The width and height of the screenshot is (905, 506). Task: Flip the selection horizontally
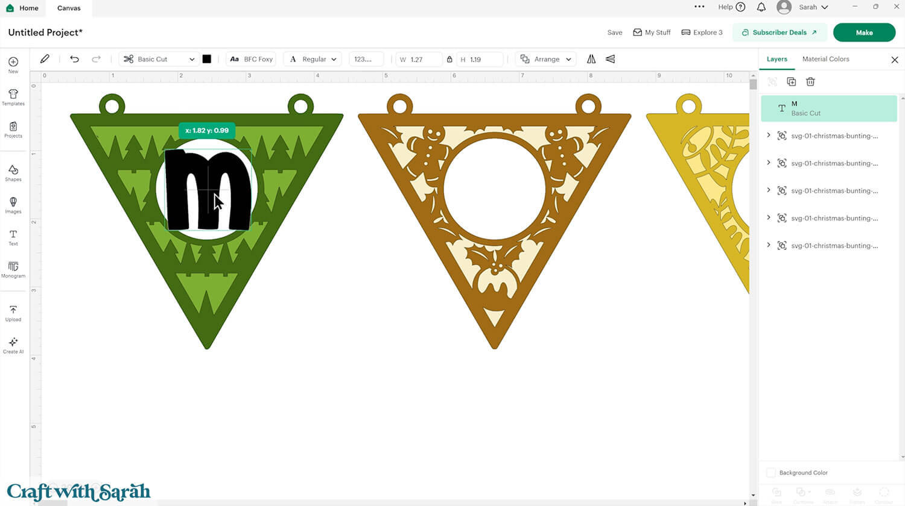591,58
